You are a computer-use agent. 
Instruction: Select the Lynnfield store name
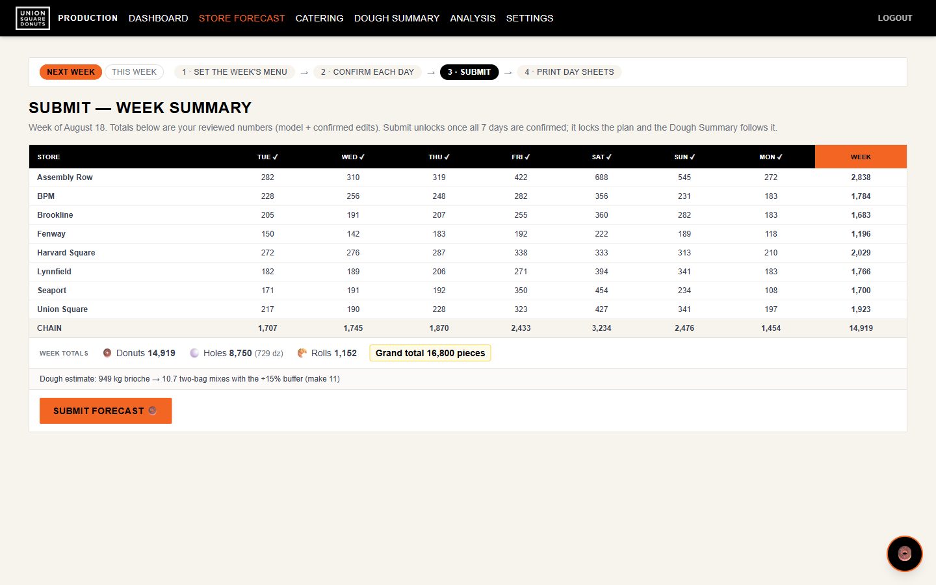(54, 272)
